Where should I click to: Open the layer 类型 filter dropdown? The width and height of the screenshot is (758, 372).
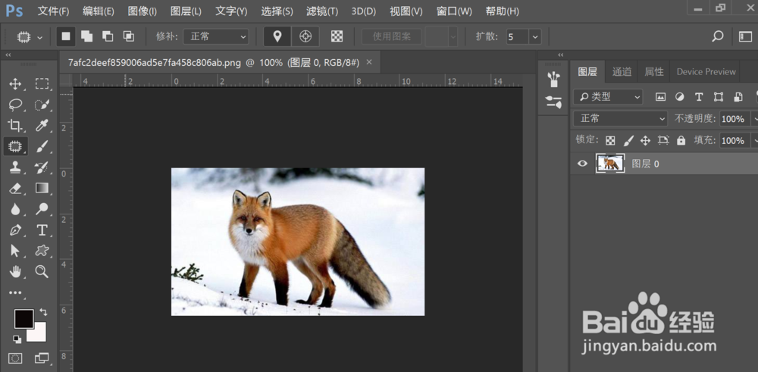(x=608, y=97)
